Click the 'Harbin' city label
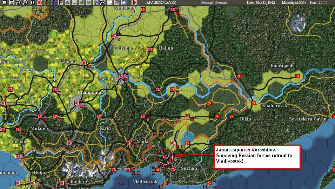This screenshot has height=189, width=335. coord(106,79)
